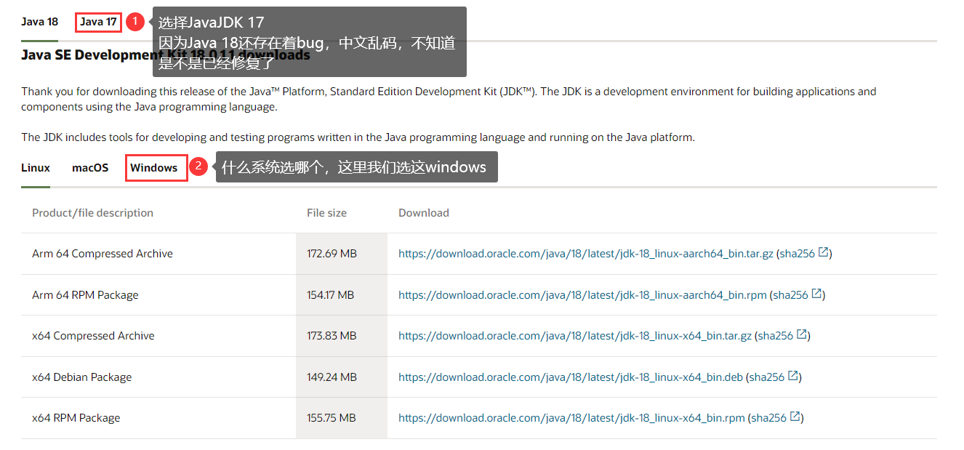
Task: Download the x64 RPM package link
Action: 571,418
